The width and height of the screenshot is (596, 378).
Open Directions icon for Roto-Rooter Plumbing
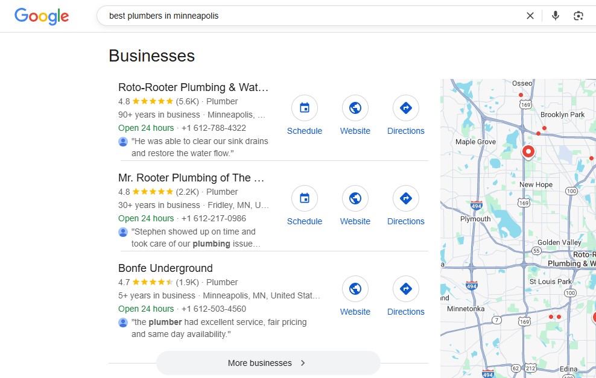pyautogui.click(x=405, y=108)
